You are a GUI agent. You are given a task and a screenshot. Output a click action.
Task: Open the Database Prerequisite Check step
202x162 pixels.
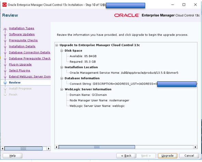(x=30, y=59)
